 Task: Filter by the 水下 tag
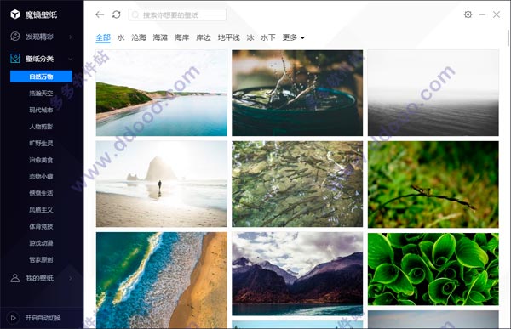click(268, 37)
